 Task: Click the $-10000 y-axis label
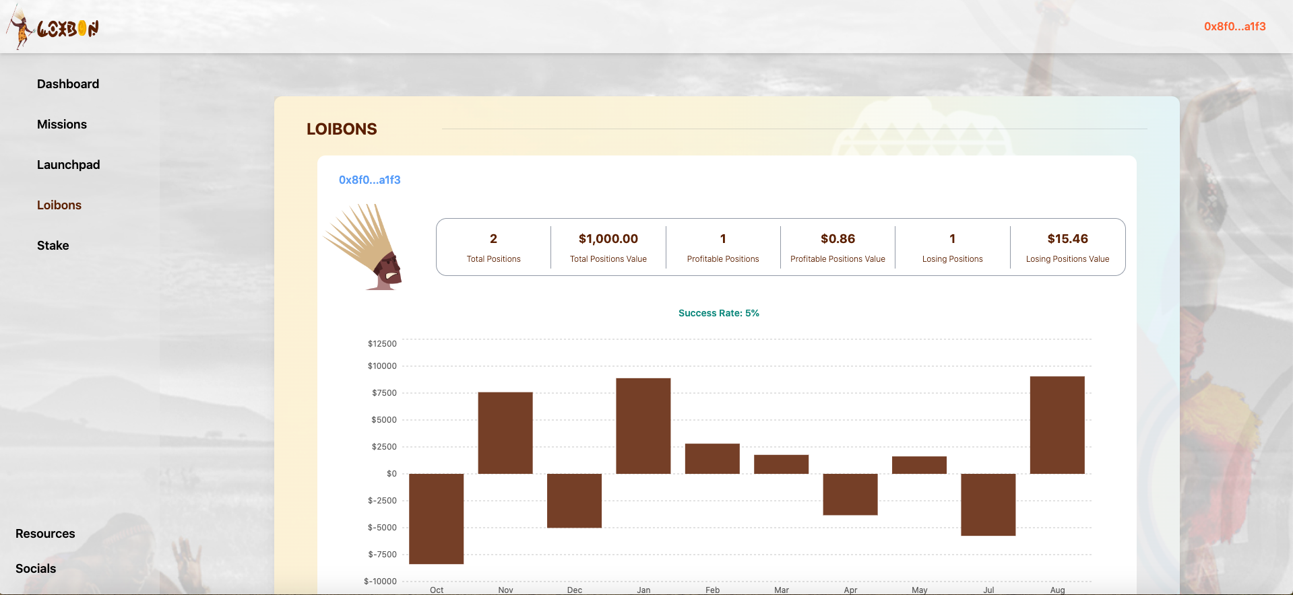[380, 582]
